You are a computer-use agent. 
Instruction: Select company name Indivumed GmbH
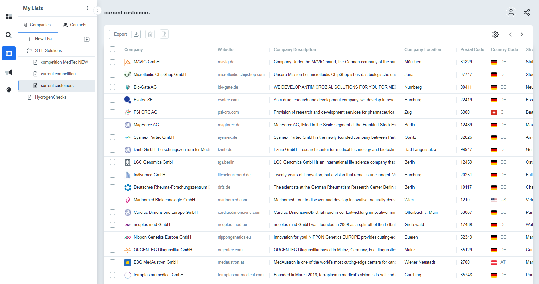point(150,175)
